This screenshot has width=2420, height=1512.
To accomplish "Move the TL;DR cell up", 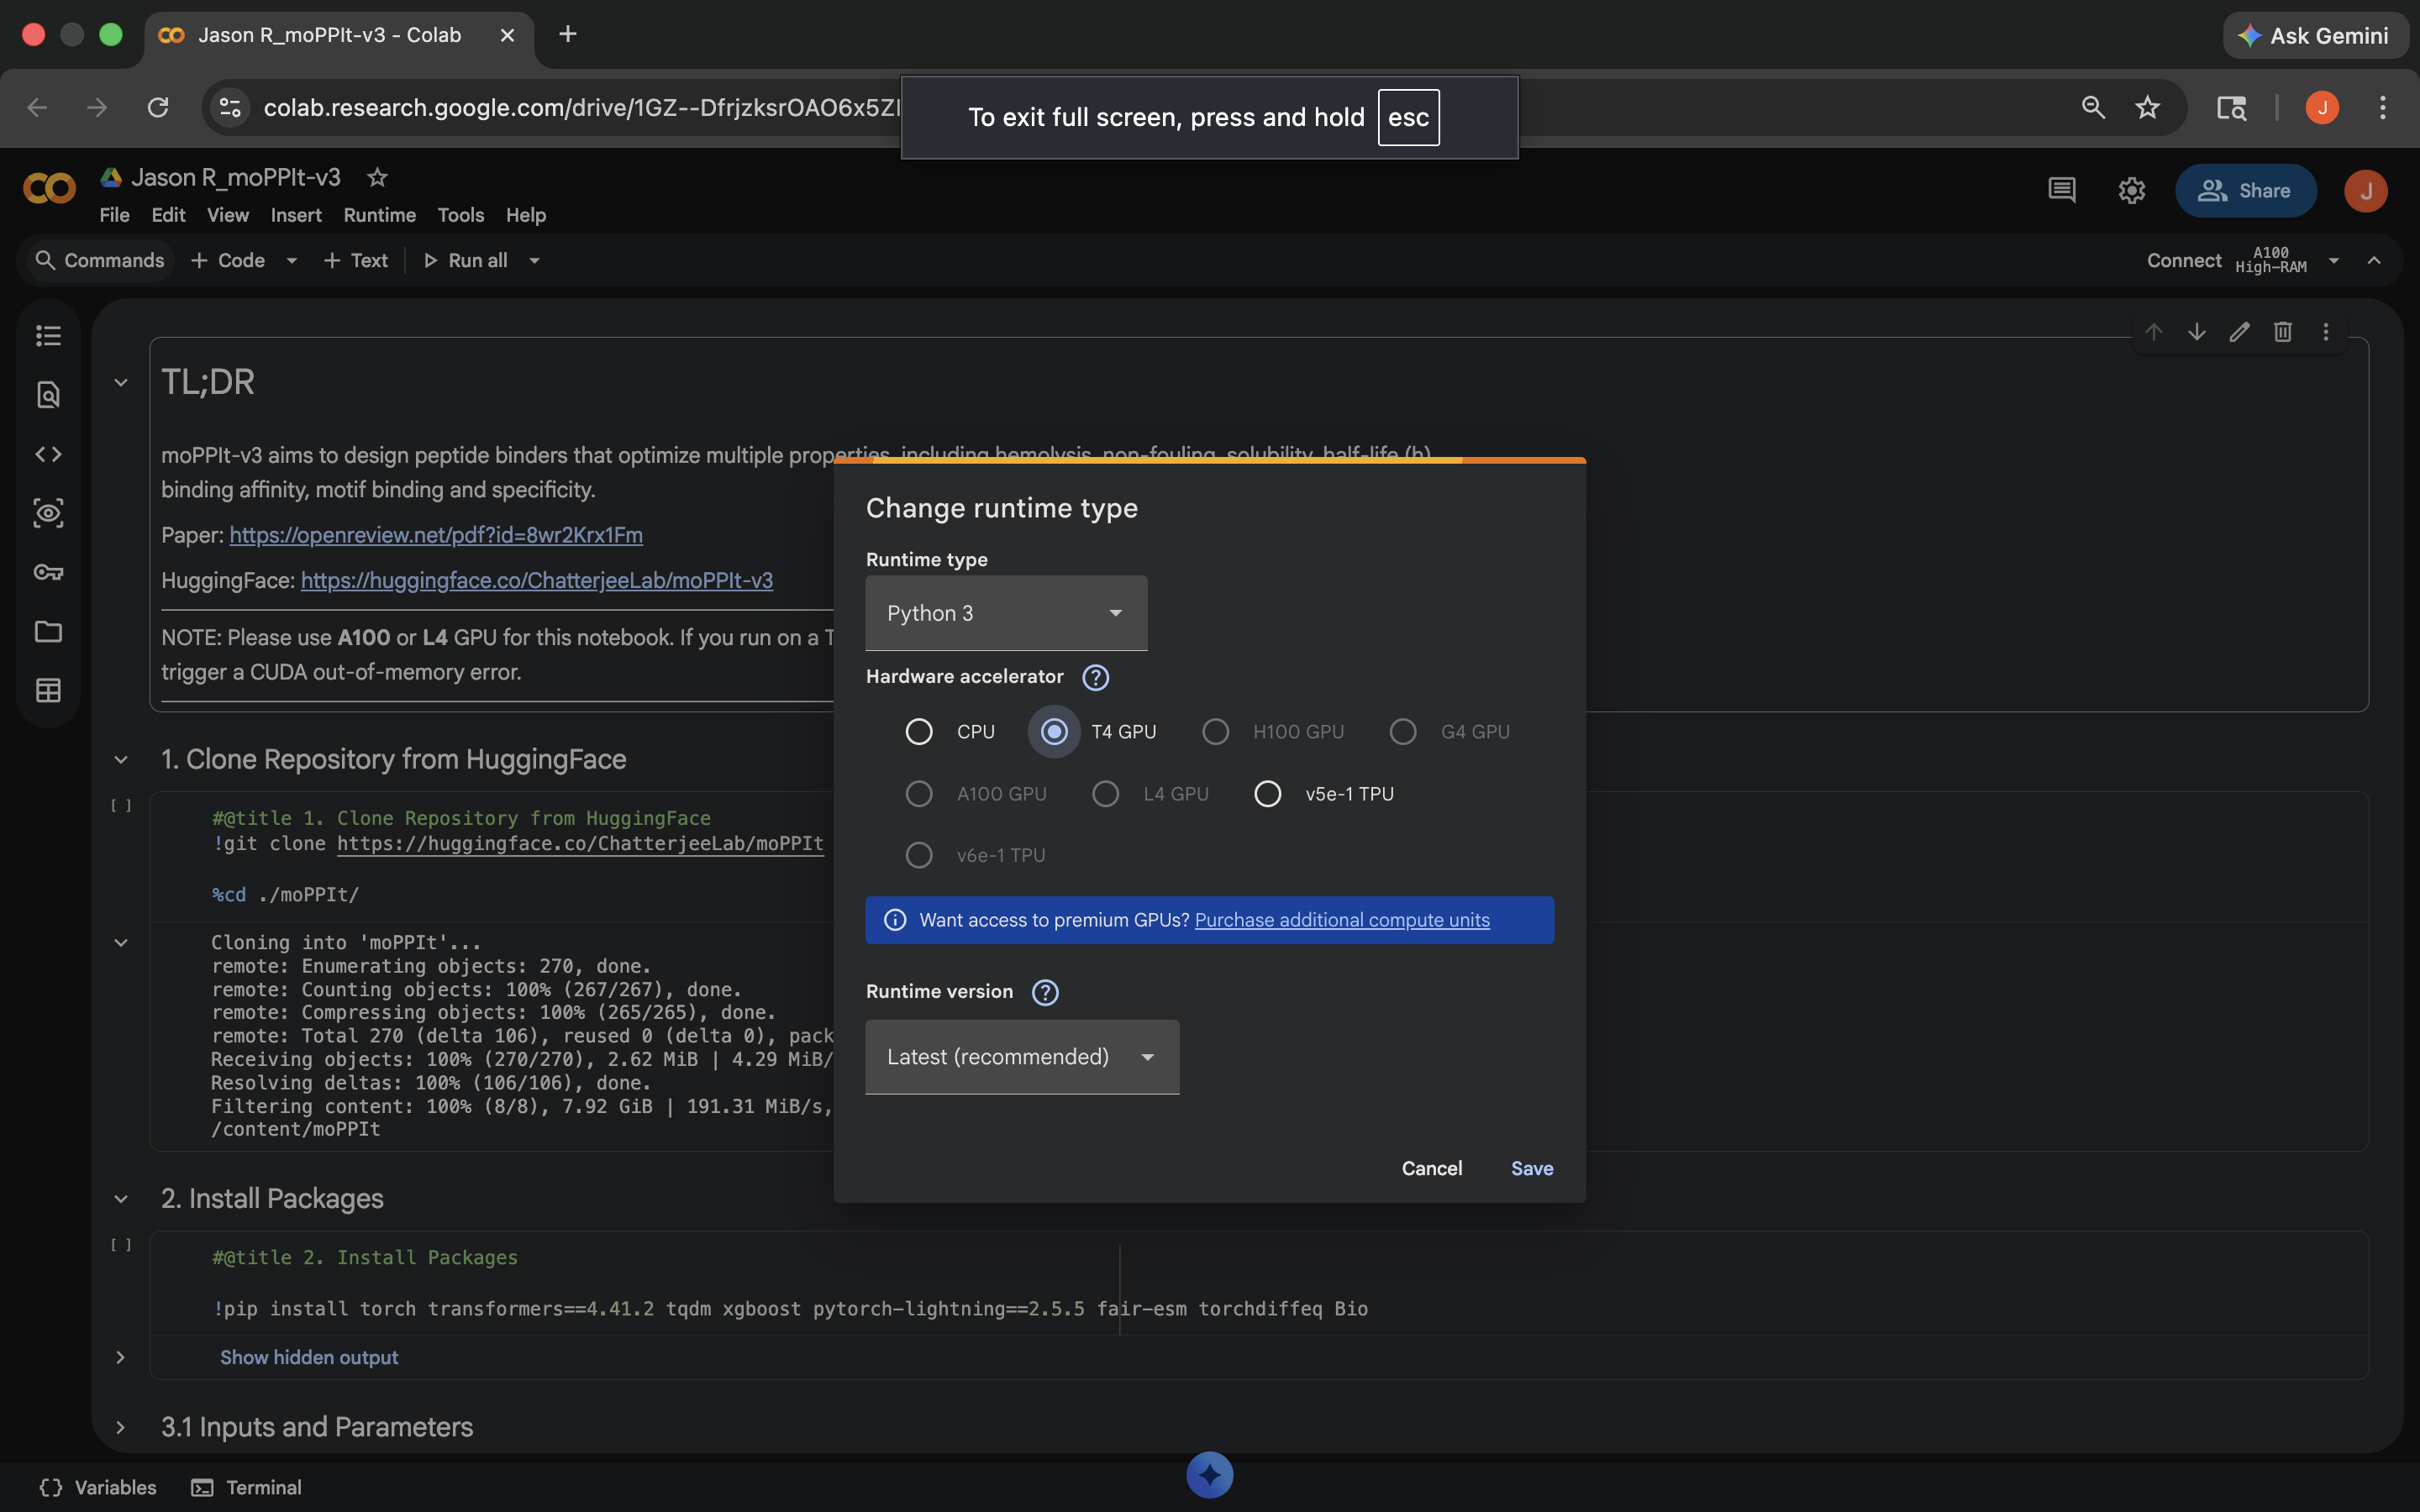I will (x=2154, y=332).
